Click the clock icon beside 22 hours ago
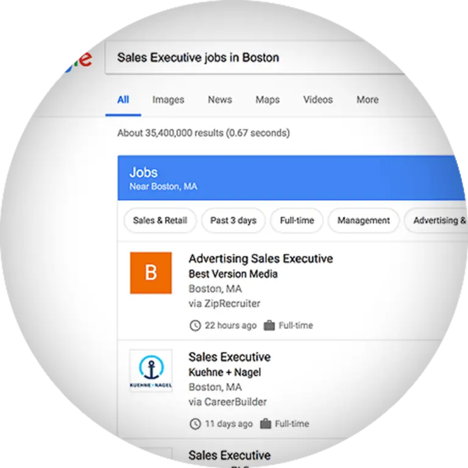 point(195,325)
